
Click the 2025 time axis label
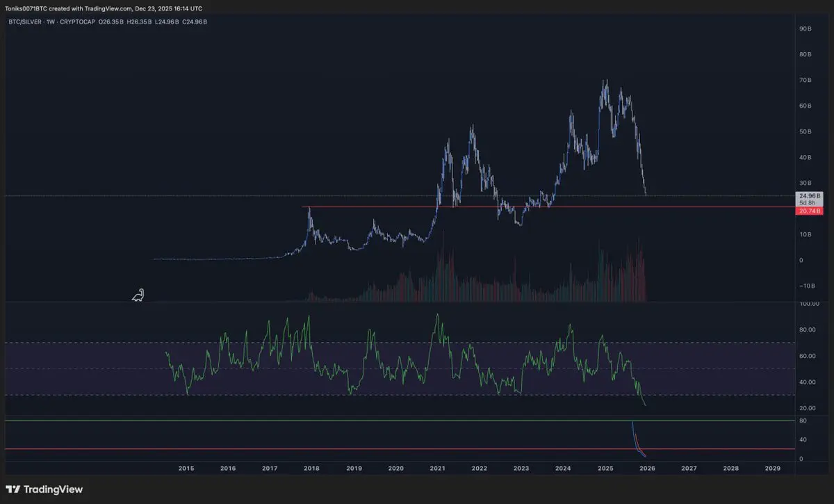605,469
